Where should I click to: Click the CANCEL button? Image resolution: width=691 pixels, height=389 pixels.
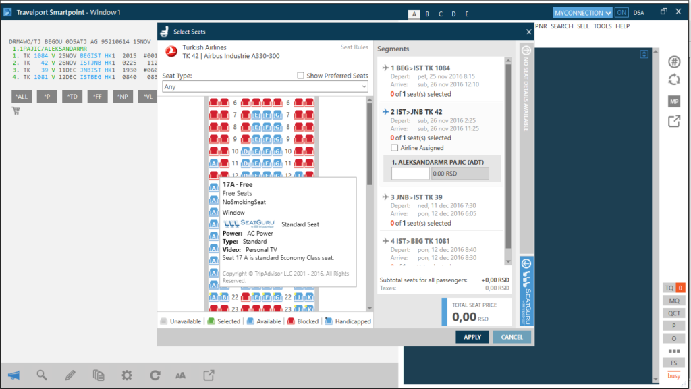[512, 338]
